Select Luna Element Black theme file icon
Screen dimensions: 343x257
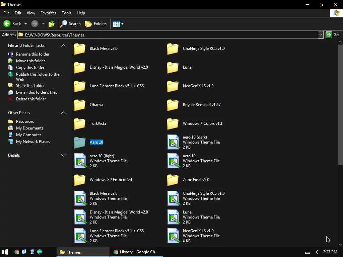point(80,236)
